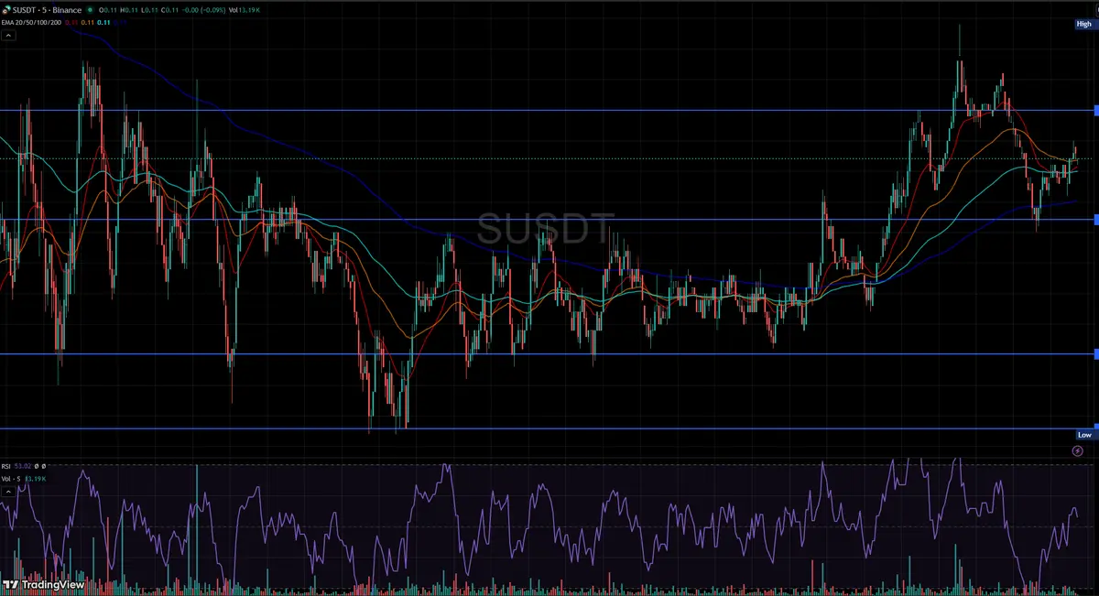Select the EMA 20/50/100/200 indicator label
This screenshot has height=596, width=1099.
point(31,23)
